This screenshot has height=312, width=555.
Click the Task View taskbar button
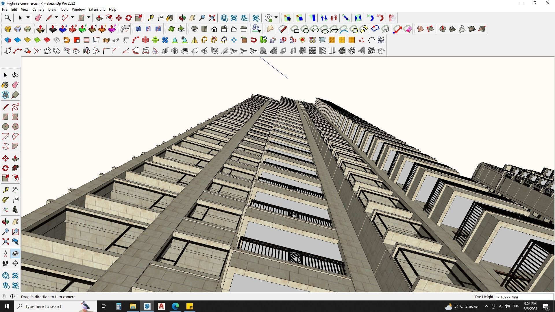(x=104, y=306)
